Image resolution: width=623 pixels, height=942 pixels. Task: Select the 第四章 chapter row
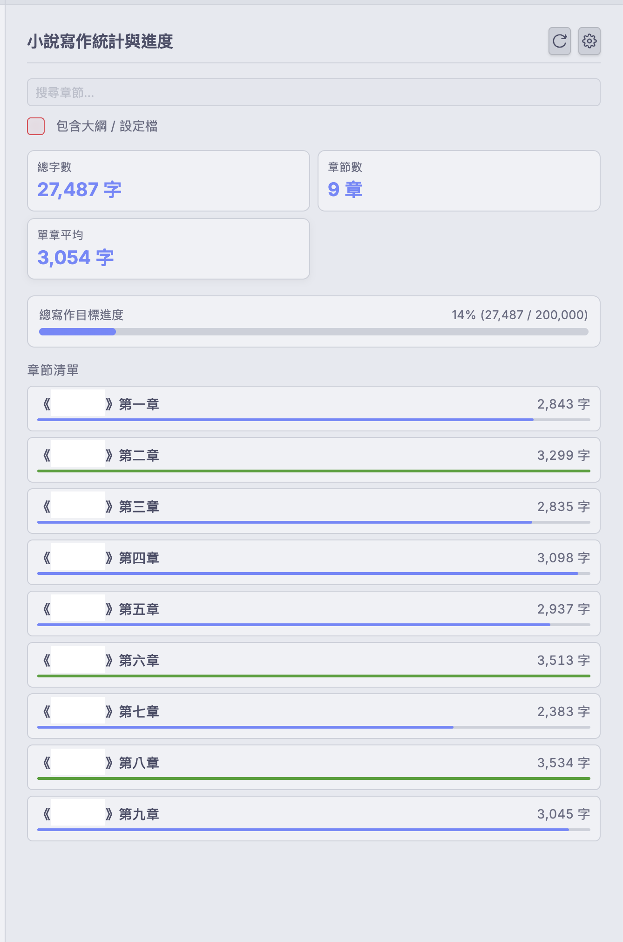313,562
